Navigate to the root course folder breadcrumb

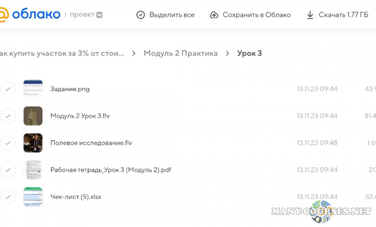coord(62,53)
